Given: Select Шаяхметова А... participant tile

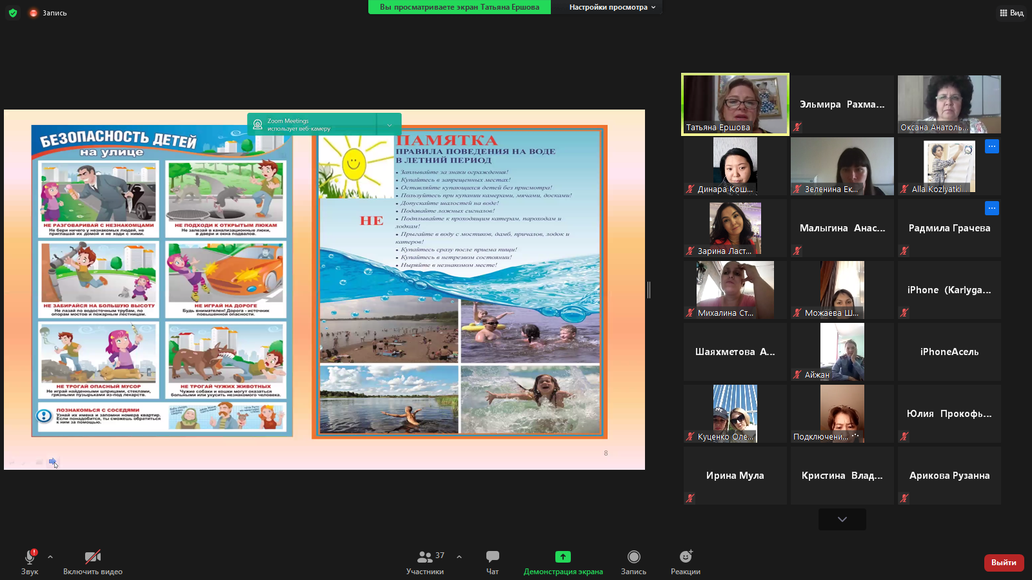Looking at the screenshot, I should (735, 352).
